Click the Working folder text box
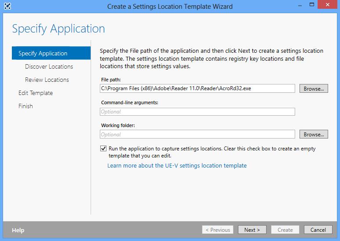 click(197, 135)
